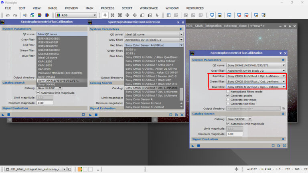The image size is (308, 173).
Task: Open the PROCESS menu
Action: click(107, 8)
